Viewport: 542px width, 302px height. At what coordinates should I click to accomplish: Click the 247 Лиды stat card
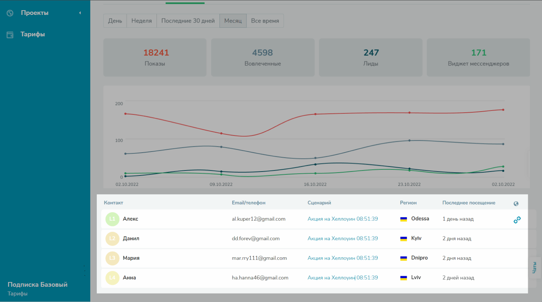click(371, 57)
